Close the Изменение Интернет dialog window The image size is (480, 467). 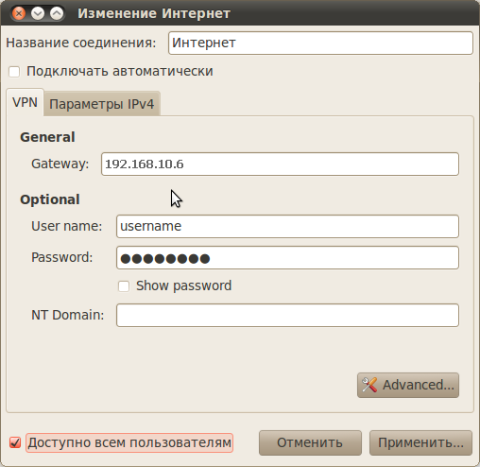tap(19, 13)
